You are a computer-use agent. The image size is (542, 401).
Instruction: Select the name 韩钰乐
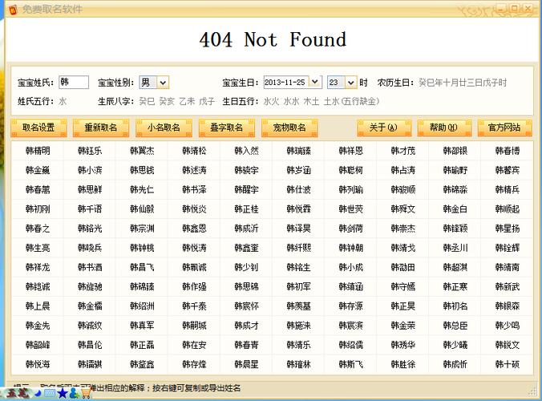tap(90, 151)
